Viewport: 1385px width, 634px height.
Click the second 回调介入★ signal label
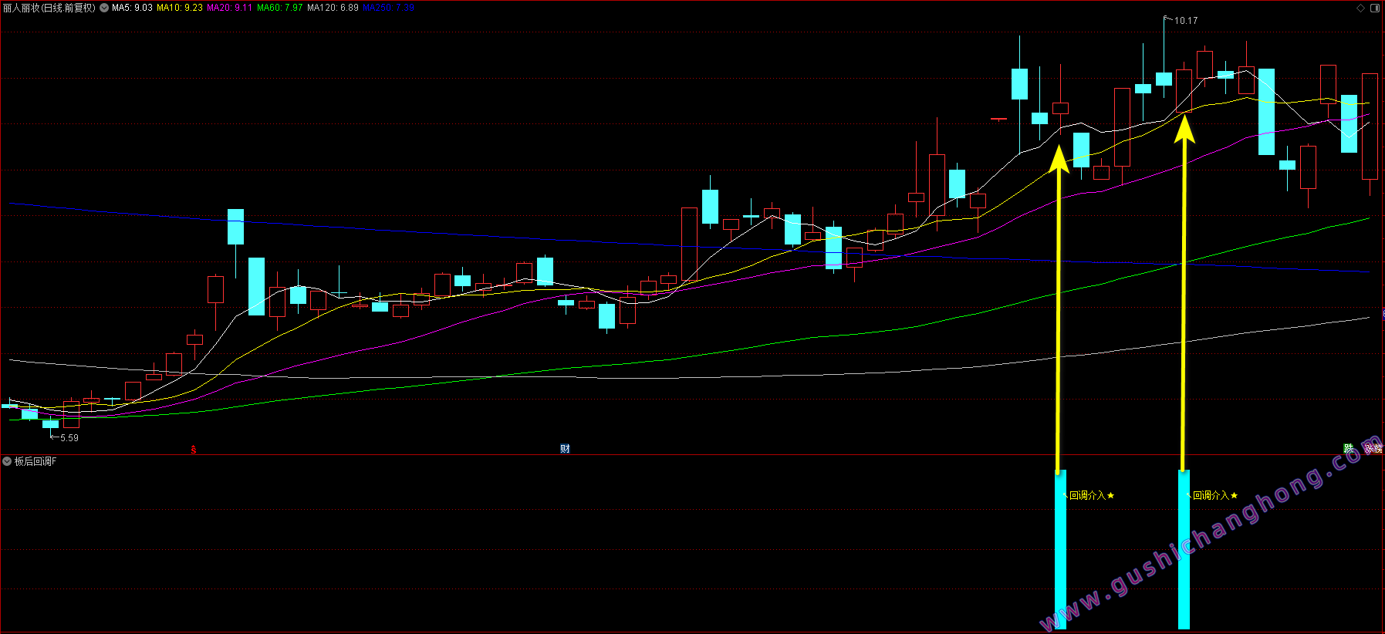pos(1215,495)
